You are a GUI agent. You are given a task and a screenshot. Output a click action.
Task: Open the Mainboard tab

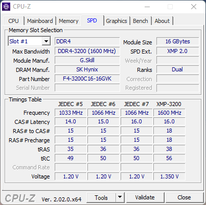40,21
